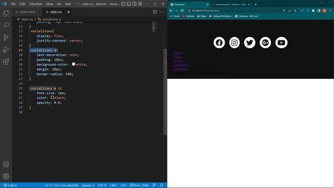Open the white color swatch picker
This screenshot has height=188, width=334.
[74, 64]
